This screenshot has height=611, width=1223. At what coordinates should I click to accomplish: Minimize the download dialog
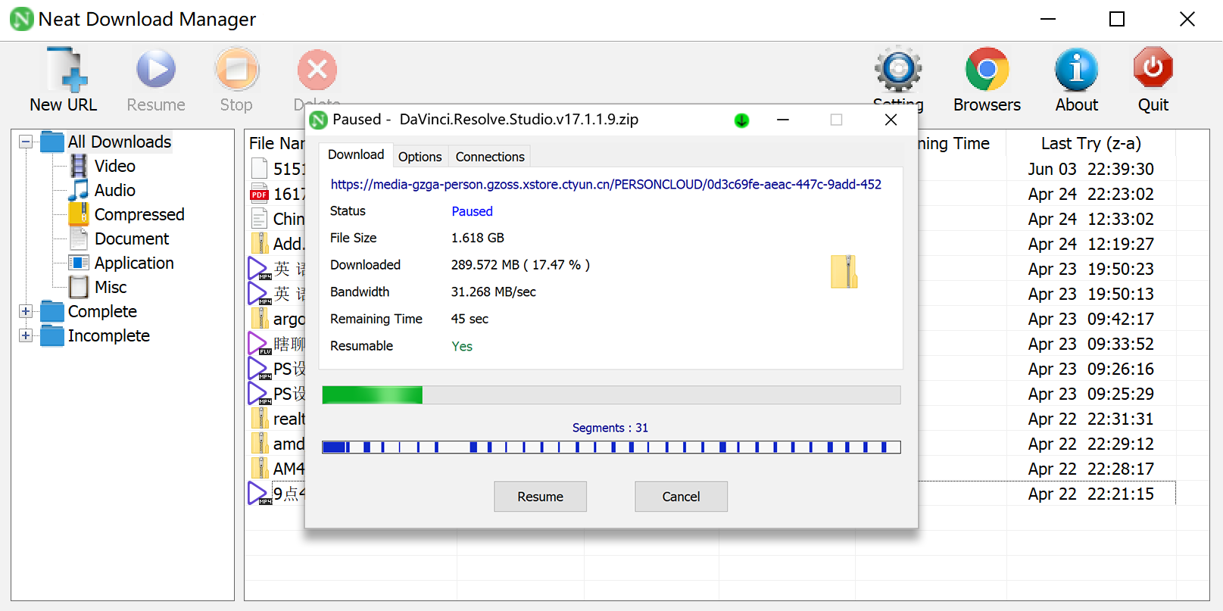[x=783, y=120]
